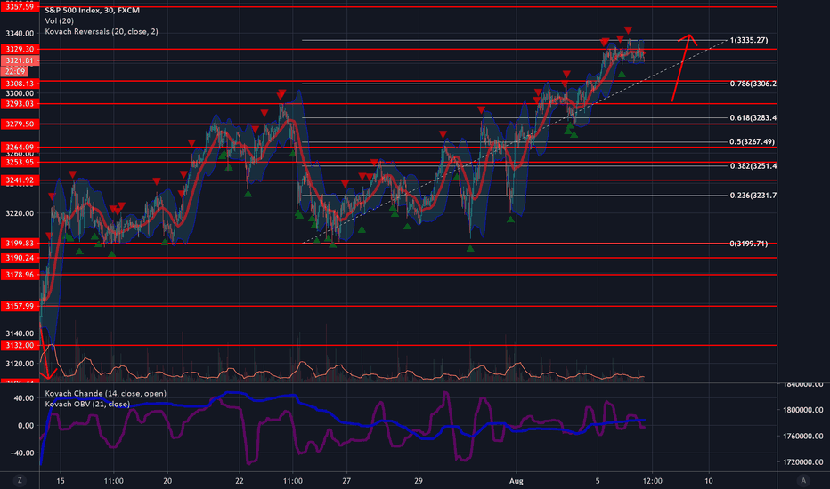Viewport: 830px width, 489px height.
Task: Click the 3357.59 red price label
Action: pos(20,6)
